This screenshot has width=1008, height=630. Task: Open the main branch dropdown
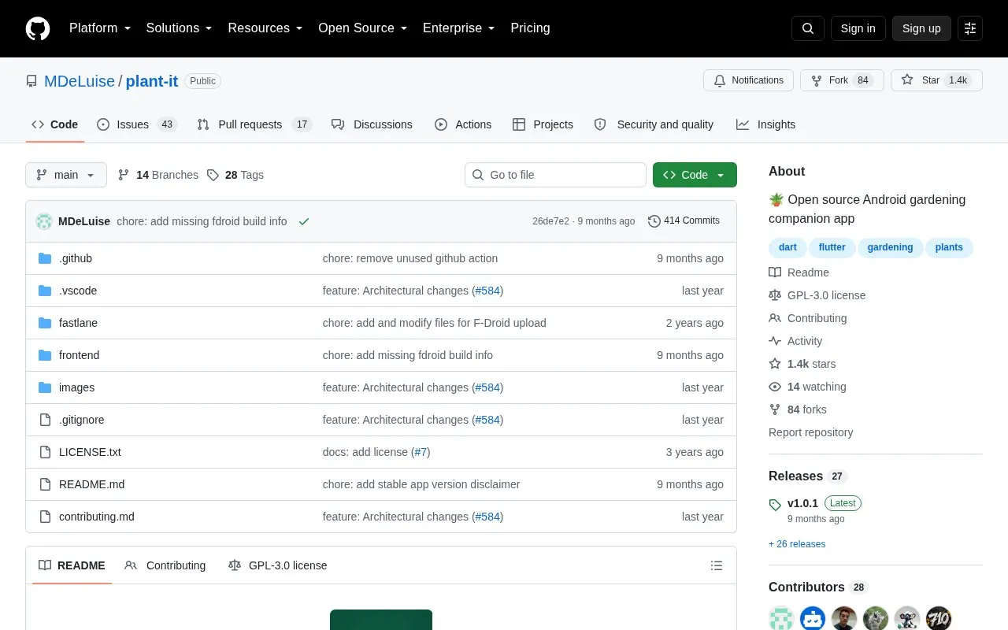(66, 175)
